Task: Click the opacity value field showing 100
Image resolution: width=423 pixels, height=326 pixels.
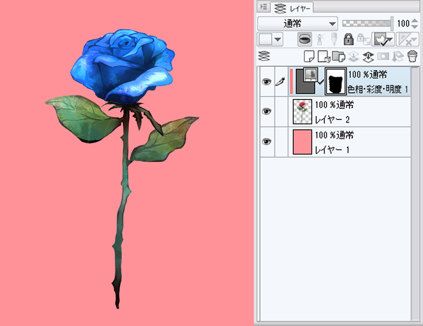Action: (403, 23)
